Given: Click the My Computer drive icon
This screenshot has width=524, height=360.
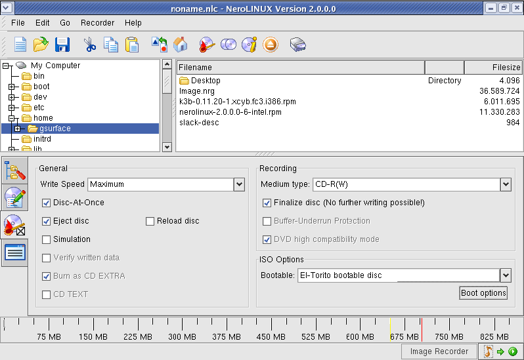Looking at the screenshot, I should tap(21, 65).
